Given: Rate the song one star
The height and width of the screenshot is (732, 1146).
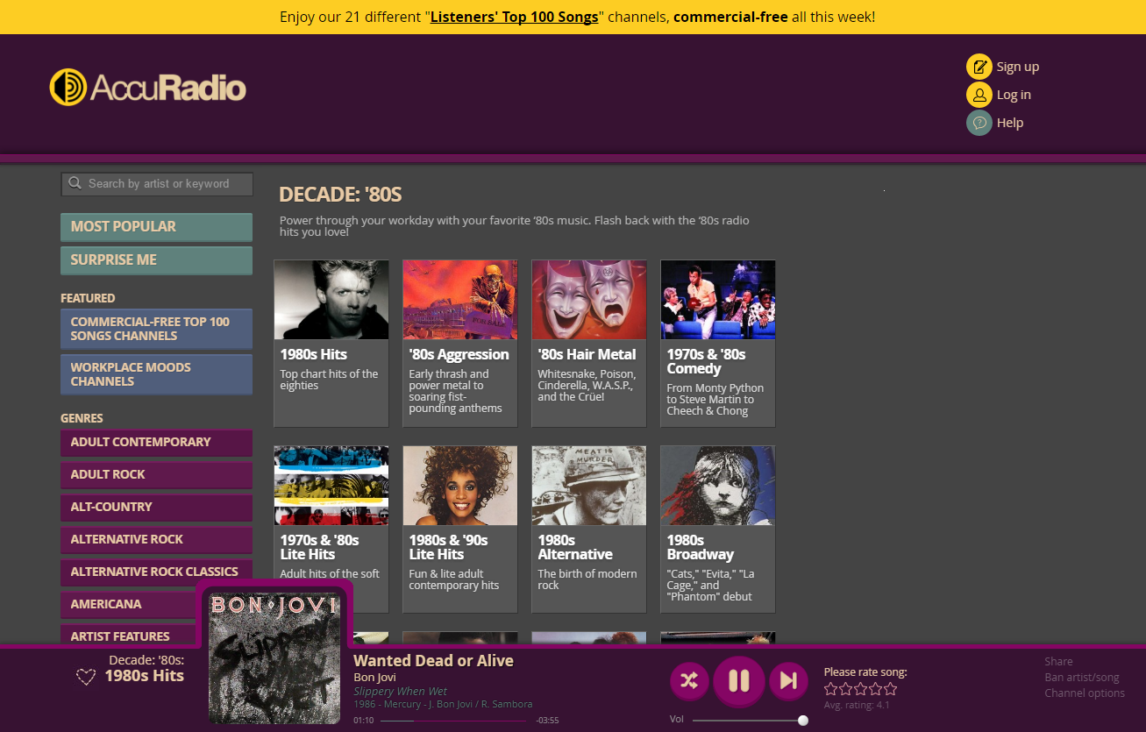Looking at the screenshot, I should 831,689.
